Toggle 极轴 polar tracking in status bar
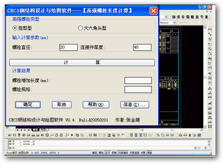 [x=114, y=153]
